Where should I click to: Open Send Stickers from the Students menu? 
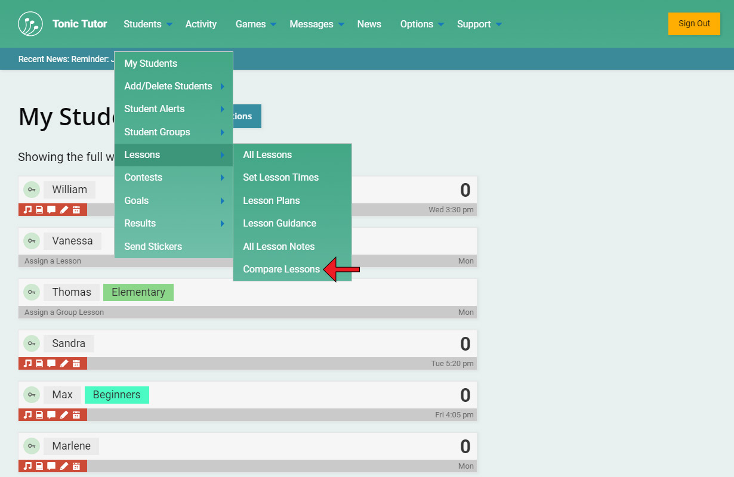click(153, 246)
